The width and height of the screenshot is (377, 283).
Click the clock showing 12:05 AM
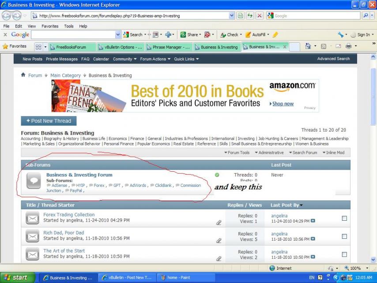click(x=364, y=277)
